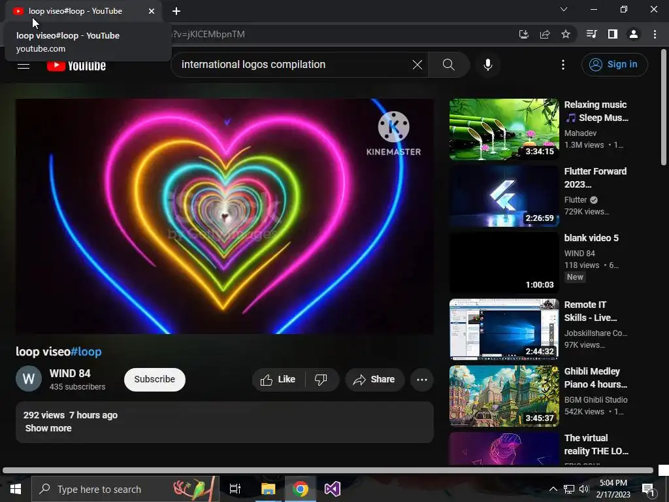Open Mahadev channel name
The height and width of the screenshot is (502, 669).
580,133
